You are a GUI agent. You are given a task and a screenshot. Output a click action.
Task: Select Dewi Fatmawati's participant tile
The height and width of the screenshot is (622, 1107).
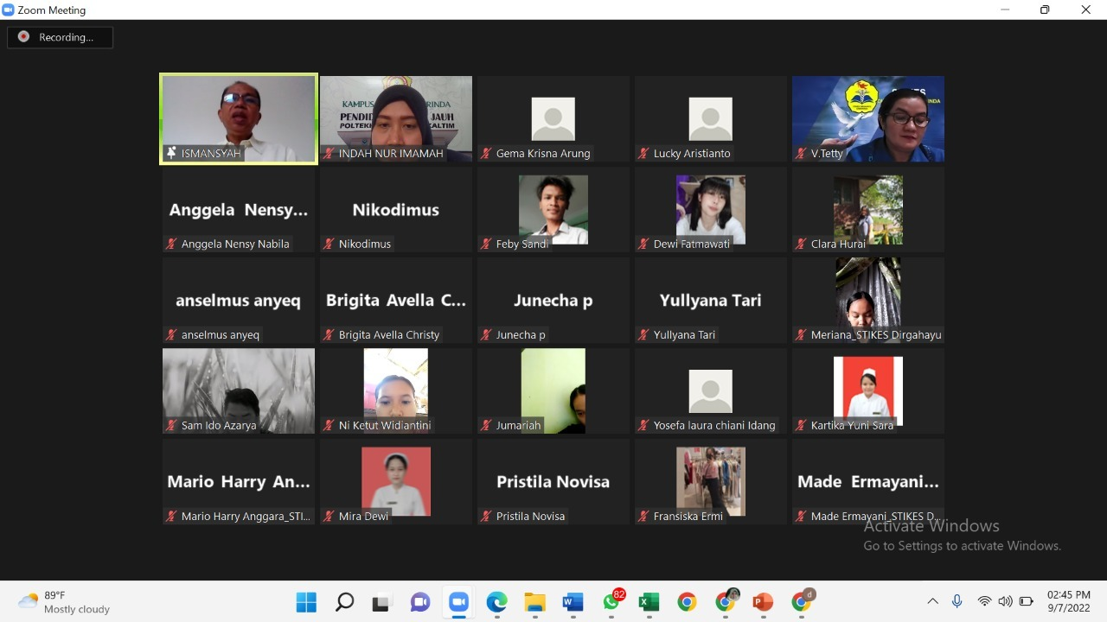click(710, 210)
